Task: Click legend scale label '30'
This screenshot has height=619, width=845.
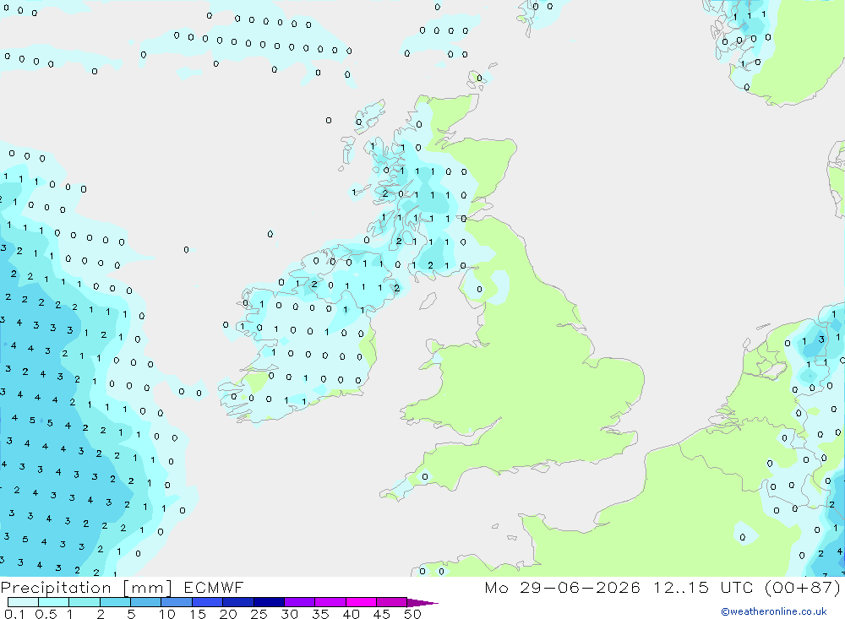Action: [289, 614]
